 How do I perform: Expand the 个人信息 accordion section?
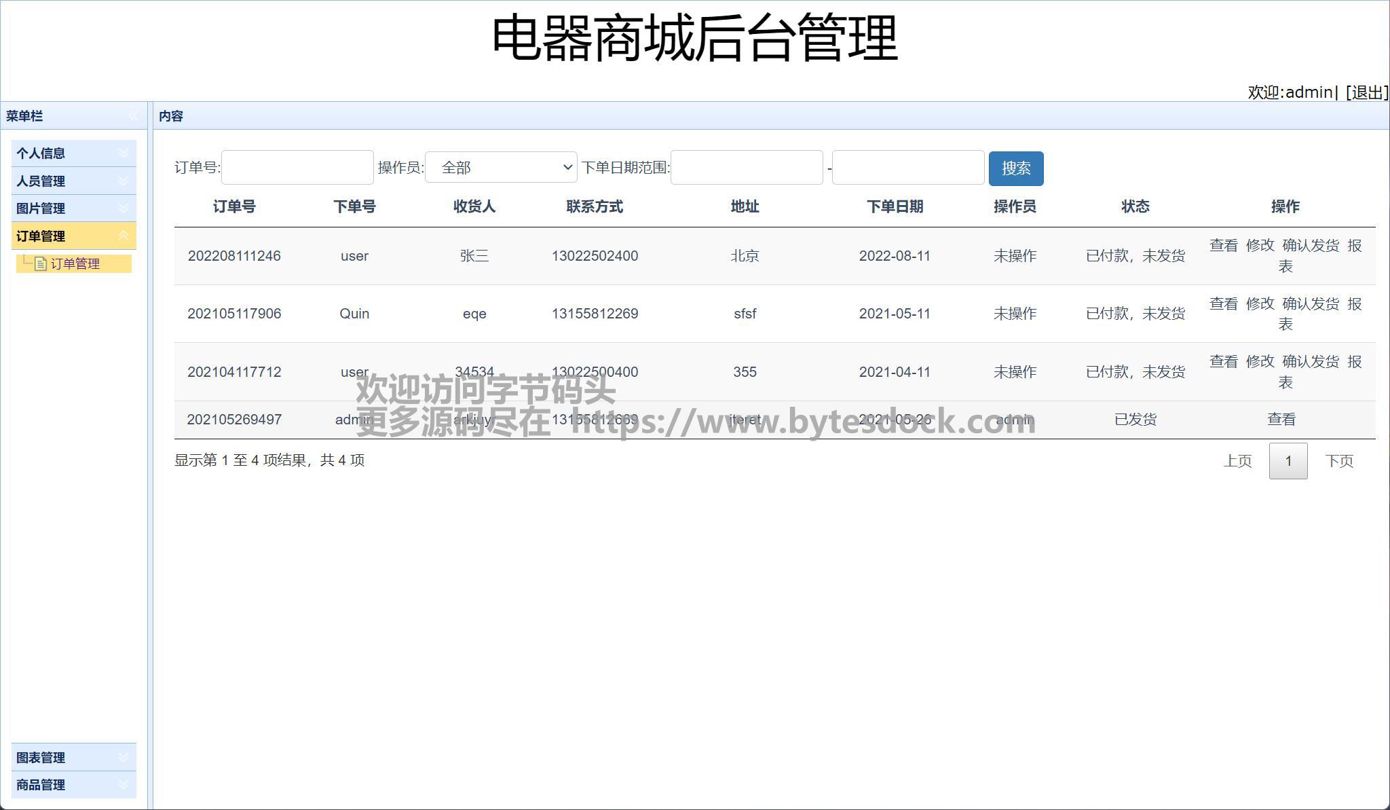click(73, 153)
